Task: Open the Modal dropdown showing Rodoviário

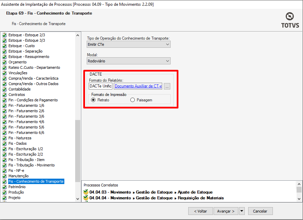Action: (129, 61)
